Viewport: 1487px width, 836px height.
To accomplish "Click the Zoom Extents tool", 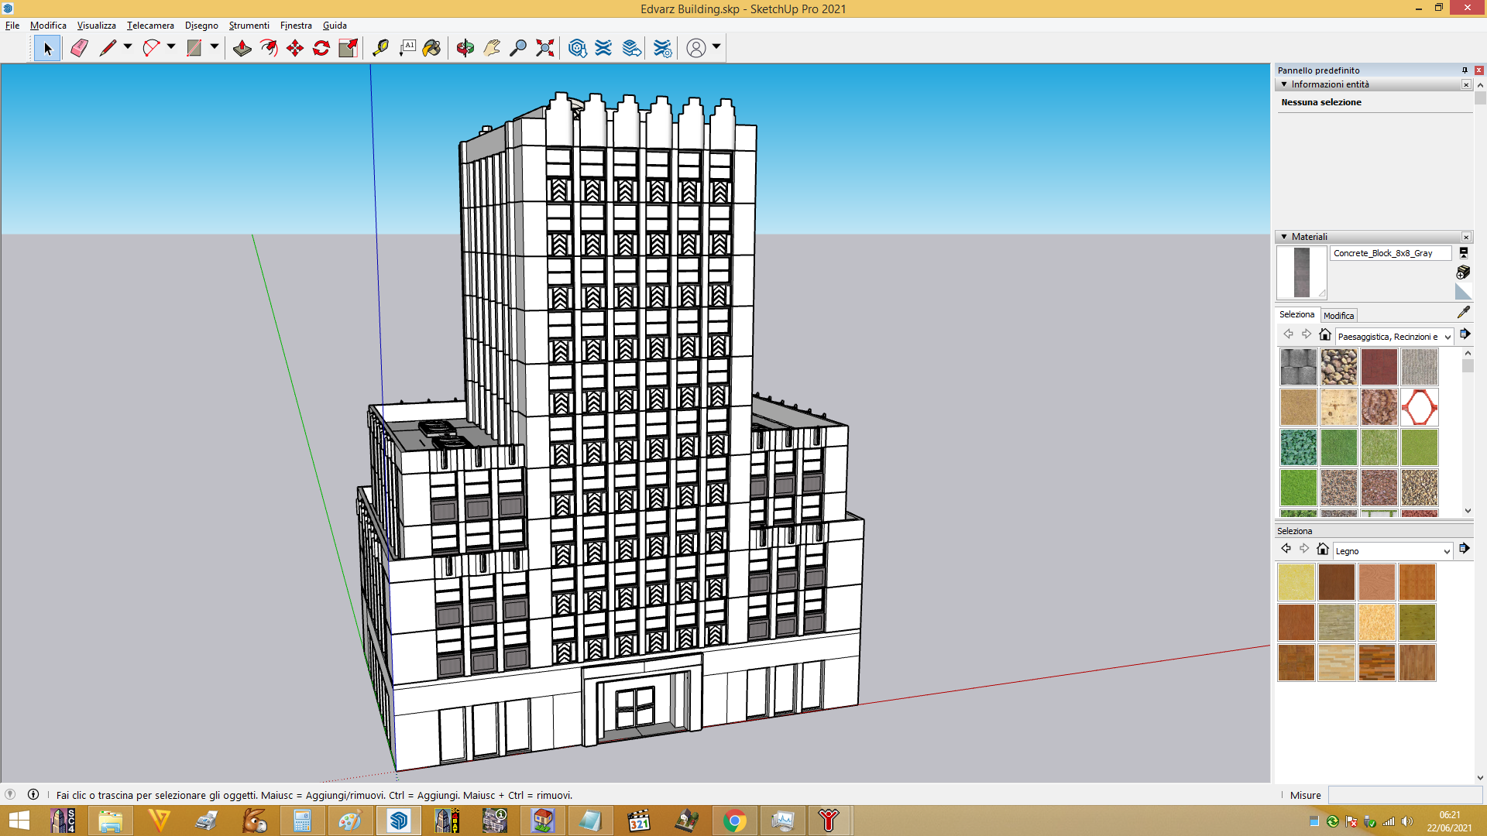I will [x=545, y=48].
